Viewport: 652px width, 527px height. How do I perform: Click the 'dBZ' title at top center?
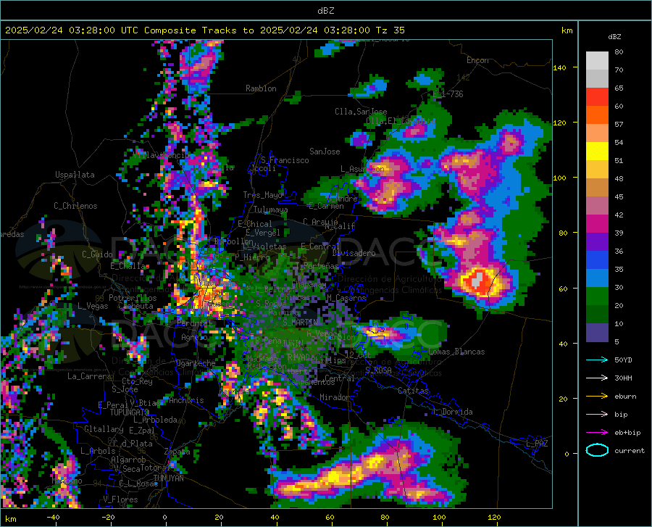click(x=325, y=11)
